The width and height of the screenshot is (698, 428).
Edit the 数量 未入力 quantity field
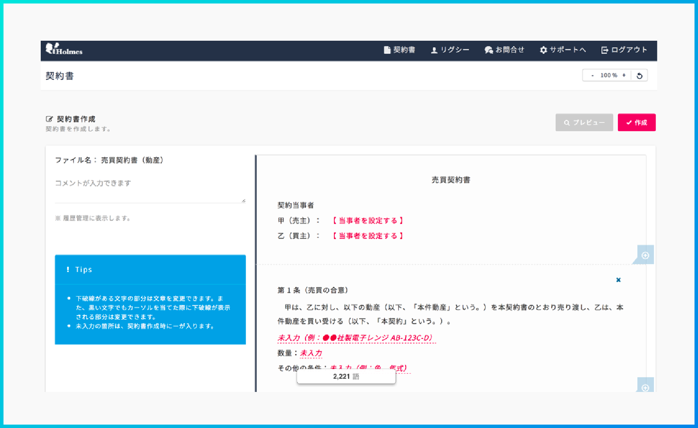tap(311, 353)
